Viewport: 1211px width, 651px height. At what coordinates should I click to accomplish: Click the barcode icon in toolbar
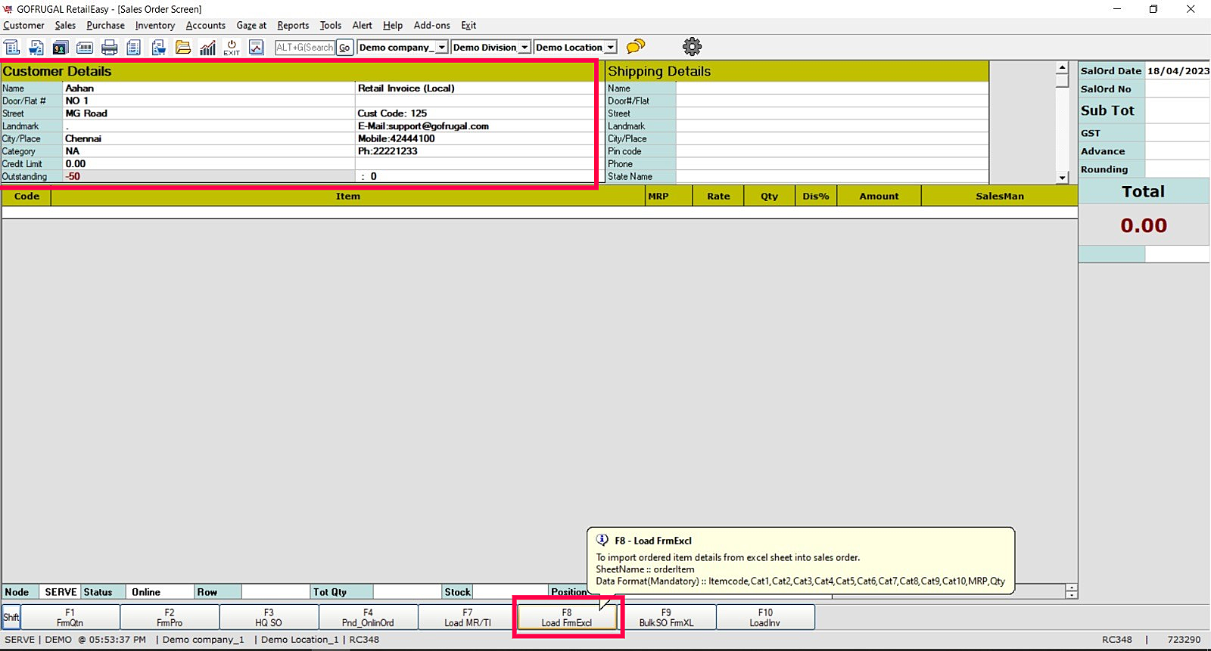tap(85, 47)
